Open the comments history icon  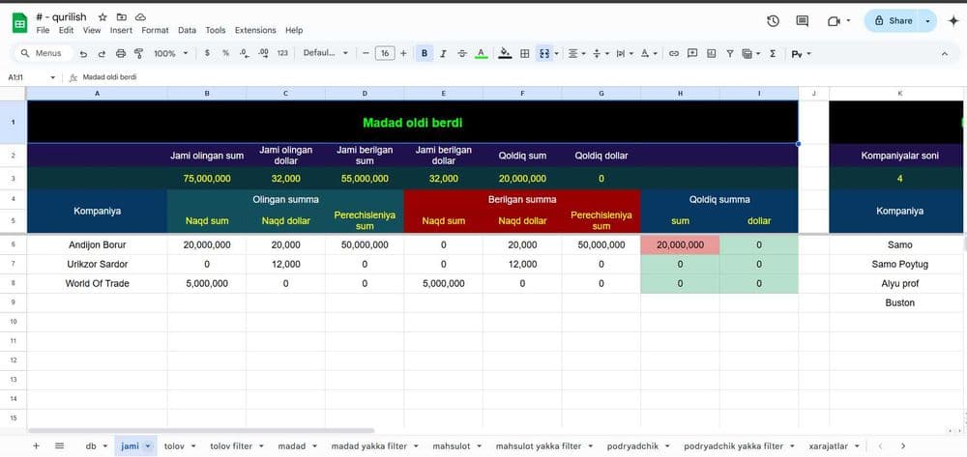click(x=803, y=21)
